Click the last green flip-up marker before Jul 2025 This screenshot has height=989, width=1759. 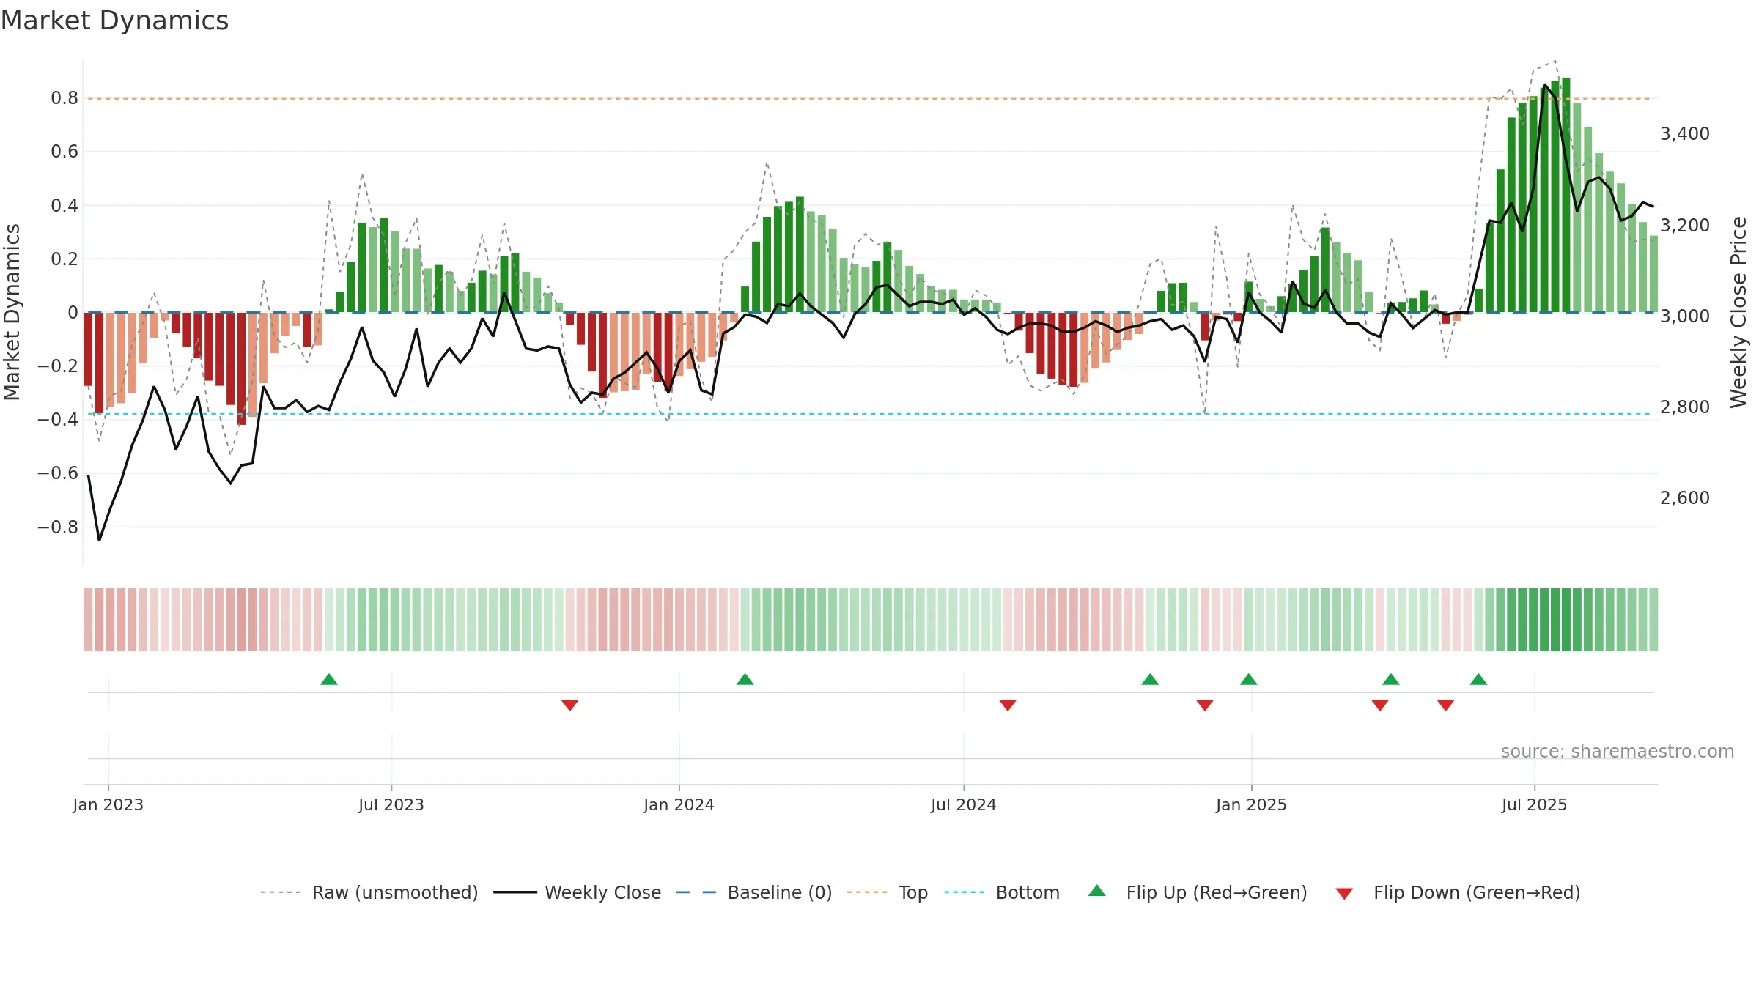click(1479, 679)
